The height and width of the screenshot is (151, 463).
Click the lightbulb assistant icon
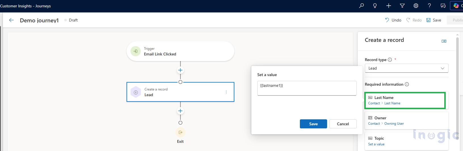[x=375, y=6]
